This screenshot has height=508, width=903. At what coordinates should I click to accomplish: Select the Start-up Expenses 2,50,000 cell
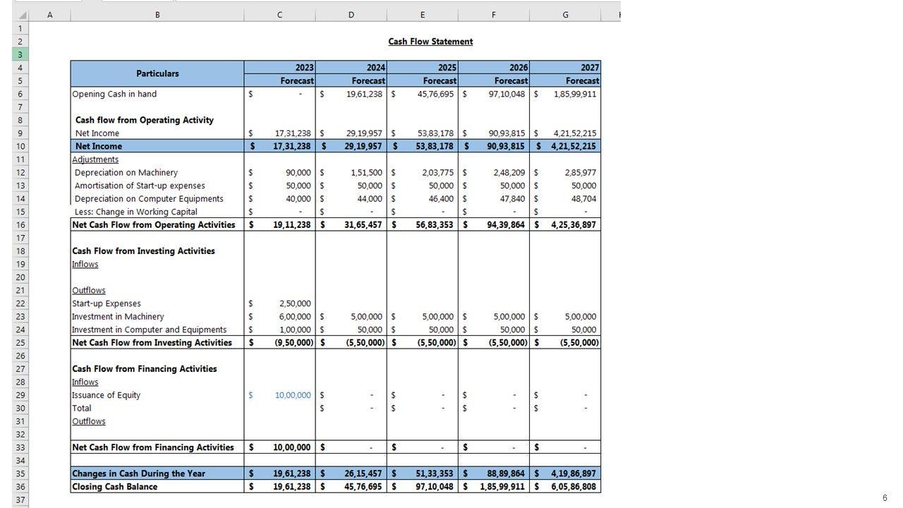(x=294, y=303)
